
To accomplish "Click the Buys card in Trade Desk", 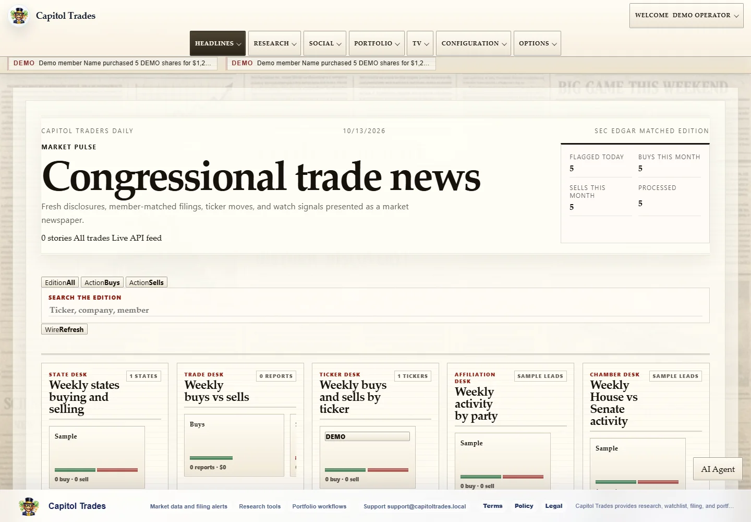I will [x=234, y=445].
